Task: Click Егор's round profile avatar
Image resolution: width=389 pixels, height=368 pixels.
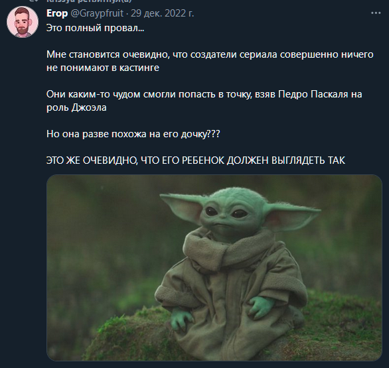Action: pyautogui.click(x=23, y=22)
